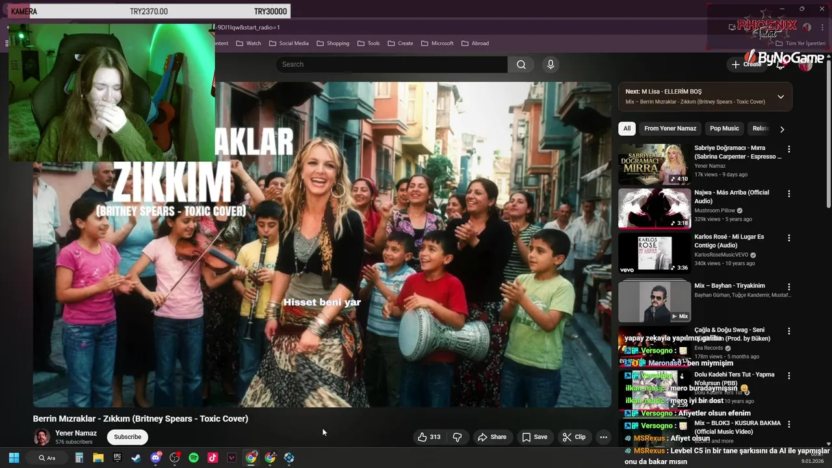Image resolution: width=832 pixels, height=468 pixels.
Task: Open options for Najwa Más Arriba video
Action: coord(789,194)
